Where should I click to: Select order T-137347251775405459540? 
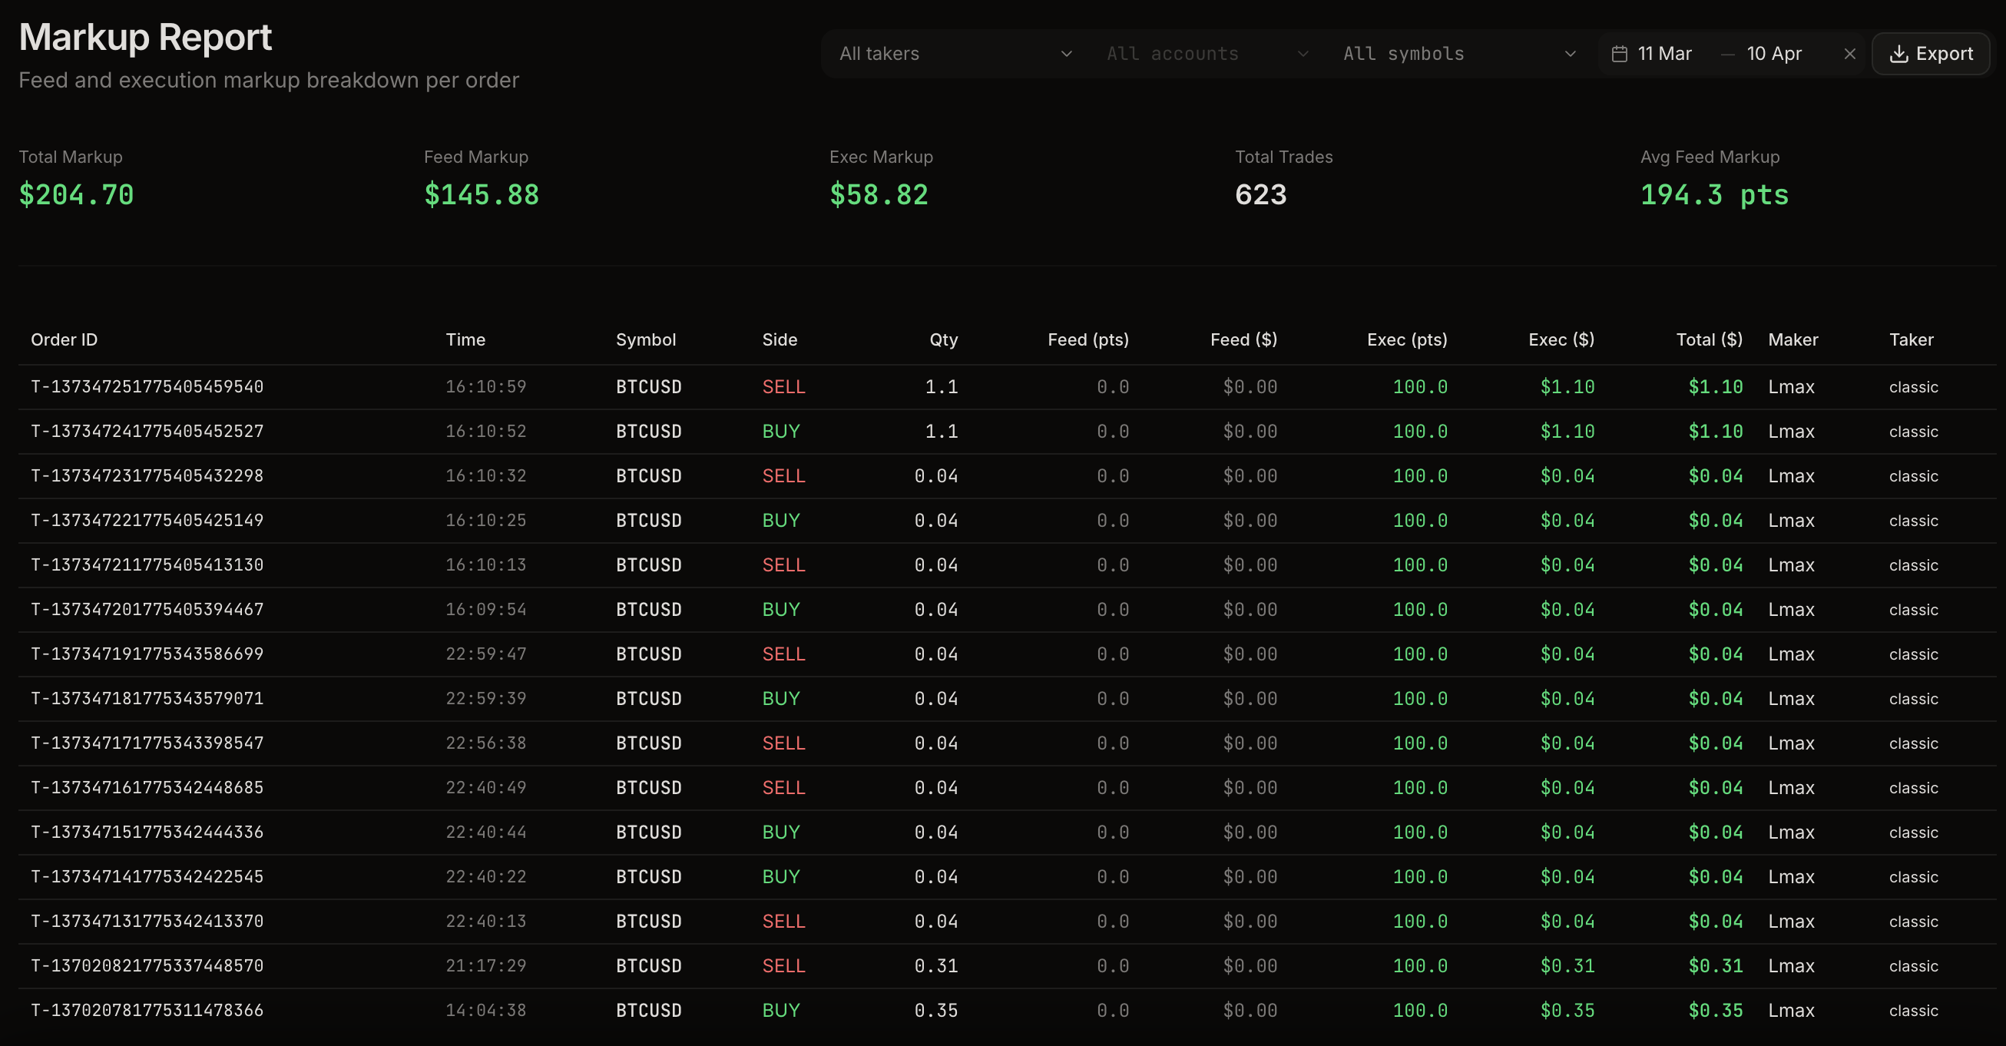(147, 386)
